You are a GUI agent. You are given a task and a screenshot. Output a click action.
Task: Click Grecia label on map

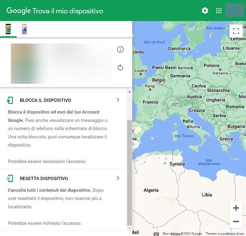click(226, 139)
